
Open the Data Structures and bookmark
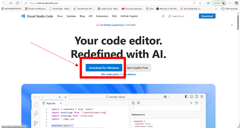click(132, 9)
